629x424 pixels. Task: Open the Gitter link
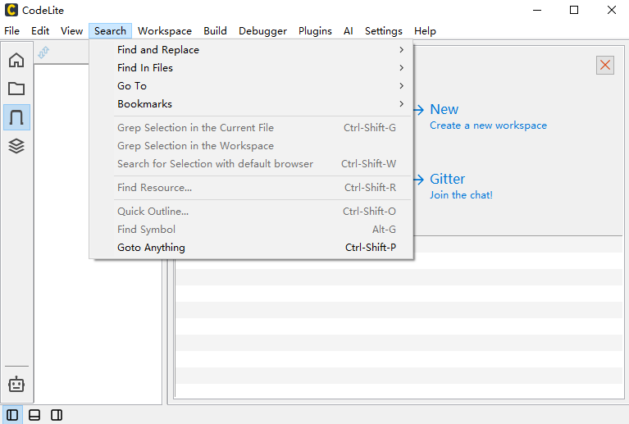coord(447,179)
